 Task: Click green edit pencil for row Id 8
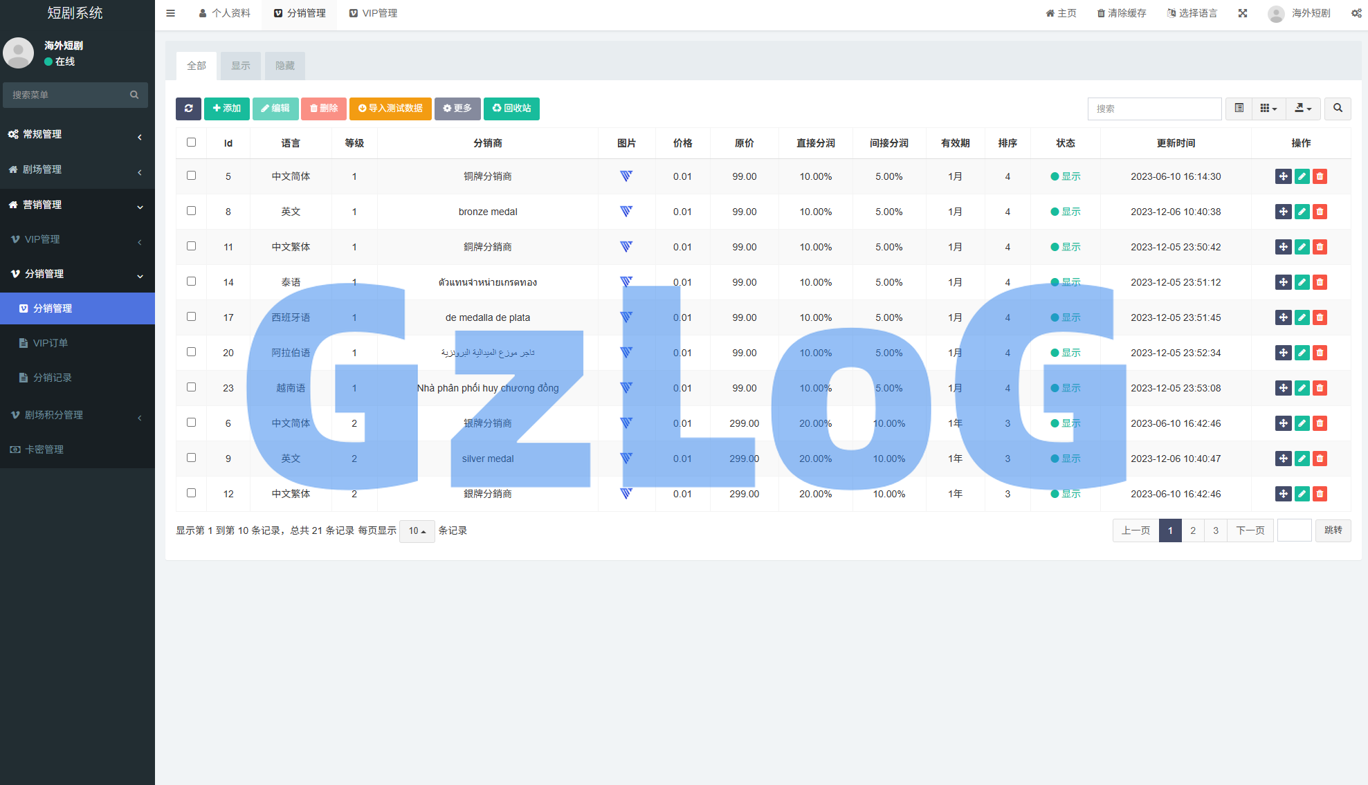click(x=1302, y=212)
